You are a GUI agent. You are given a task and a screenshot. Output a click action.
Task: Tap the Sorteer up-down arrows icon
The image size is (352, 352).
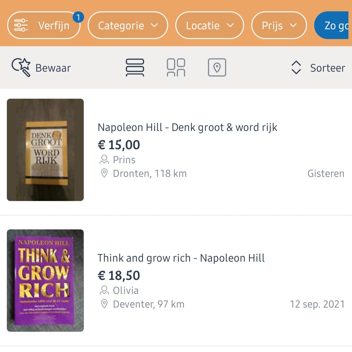click(x=296, y=67)
